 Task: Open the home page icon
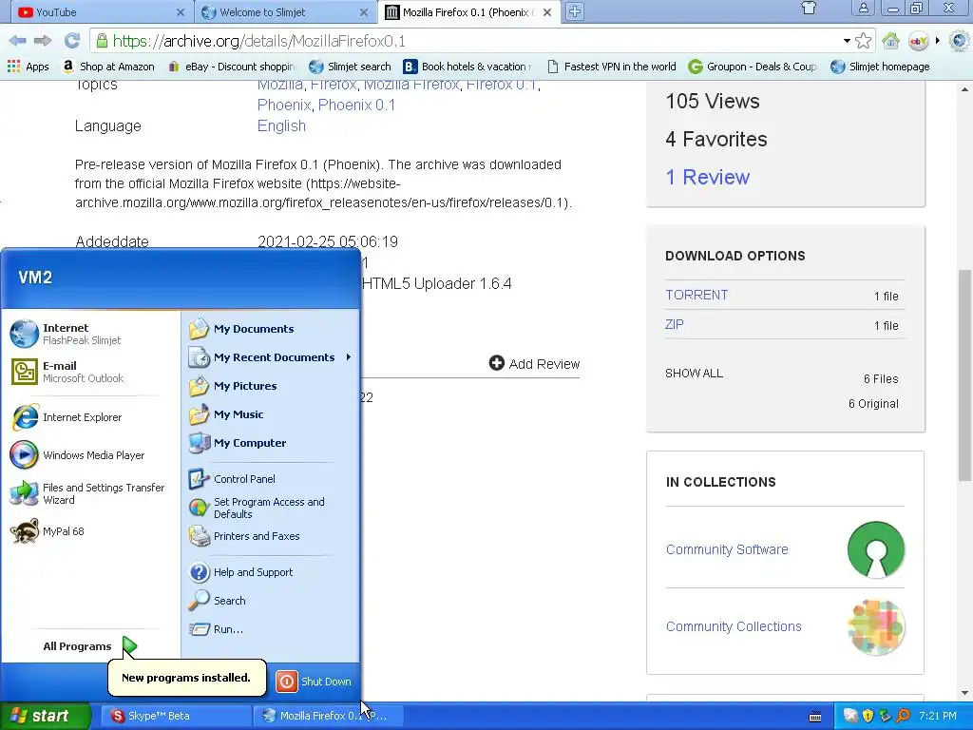pos(891,41)
